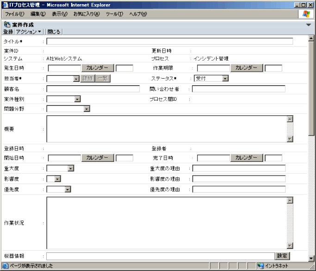
Task: Open the 表示 menu
Action: (60, 14)
